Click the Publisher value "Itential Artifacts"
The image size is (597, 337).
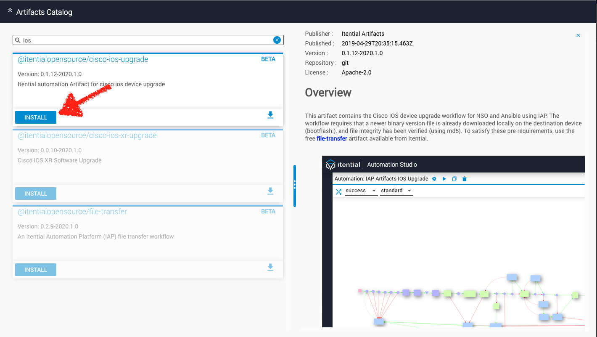point(363,34)
